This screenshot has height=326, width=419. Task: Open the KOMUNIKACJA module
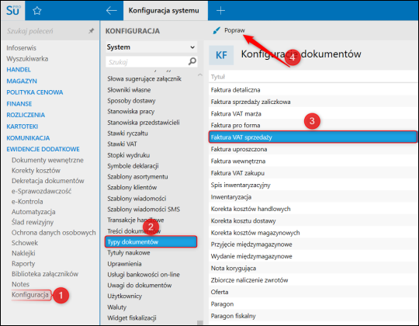tap(28, 138)
